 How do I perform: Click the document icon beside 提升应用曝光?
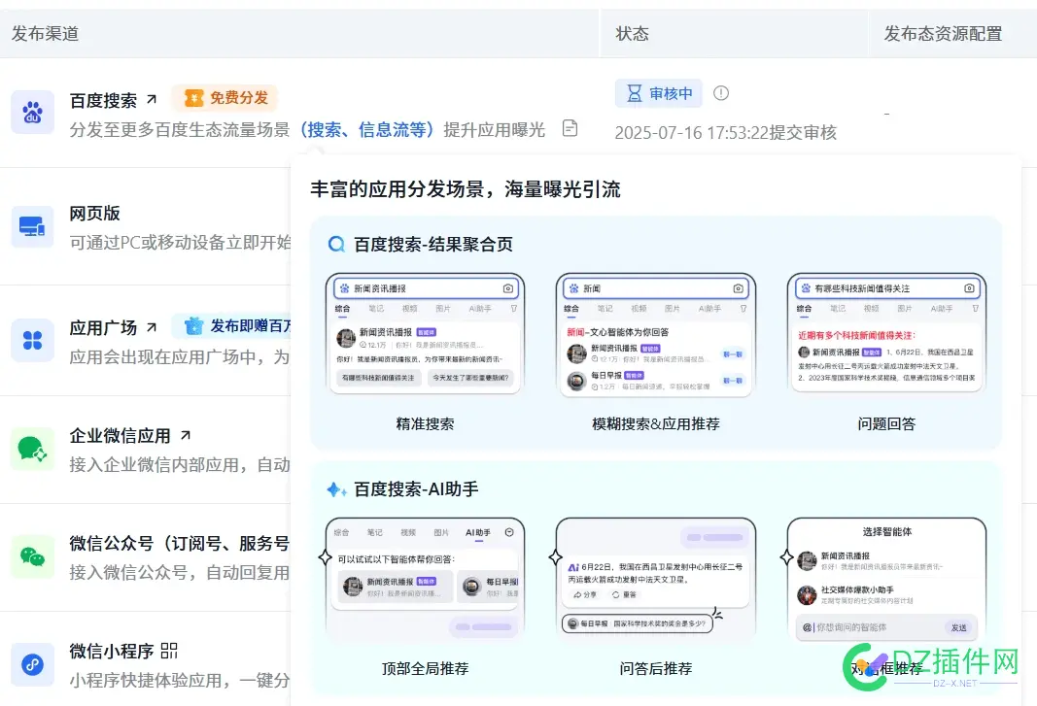[570, 127]
